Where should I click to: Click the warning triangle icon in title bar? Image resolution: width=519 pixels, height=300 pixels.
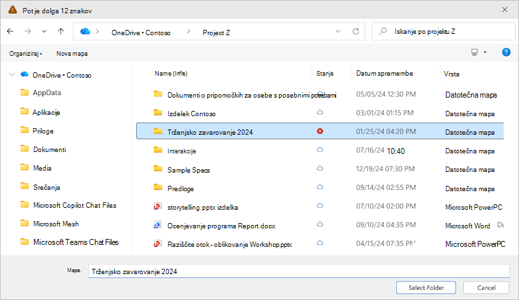tap(13, 10)
